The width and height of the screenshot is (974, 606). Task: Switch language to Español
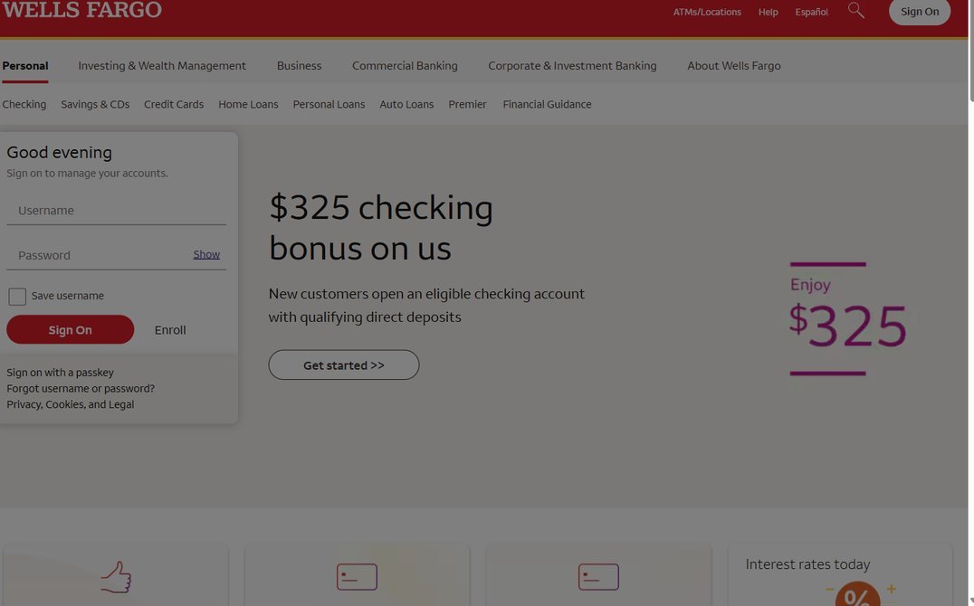click(811, 12)
